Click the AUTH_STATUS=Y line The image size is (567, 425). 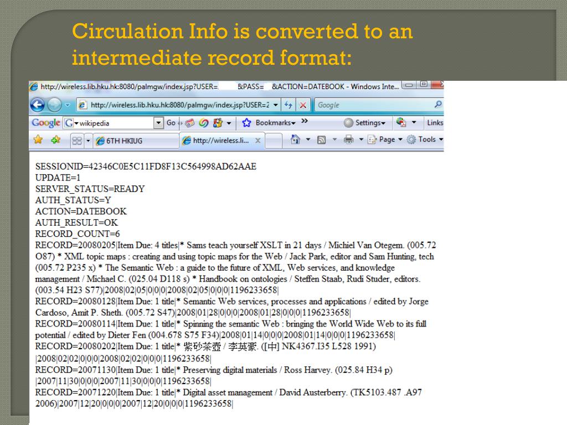(73, 200)
